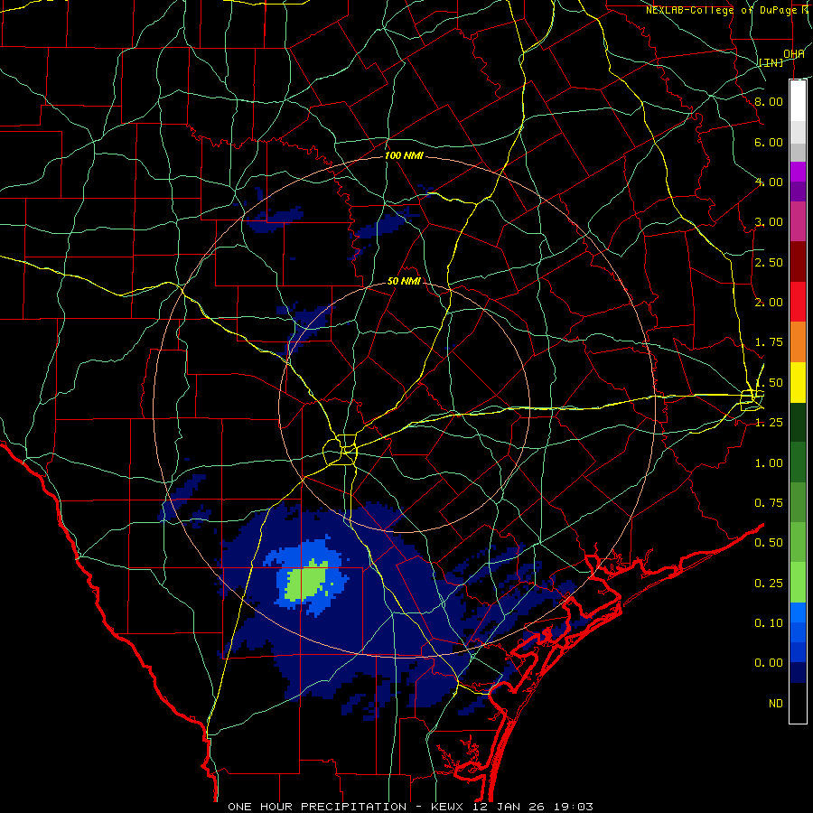Viewport: 813px width, 813px height.
Task: Click the light green precipitation core on map
Action: [306, 583]
